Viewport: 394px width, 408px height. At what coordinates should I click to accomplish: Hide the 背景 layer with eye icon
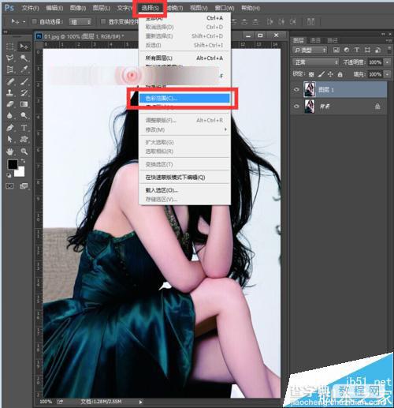[296, 107]
